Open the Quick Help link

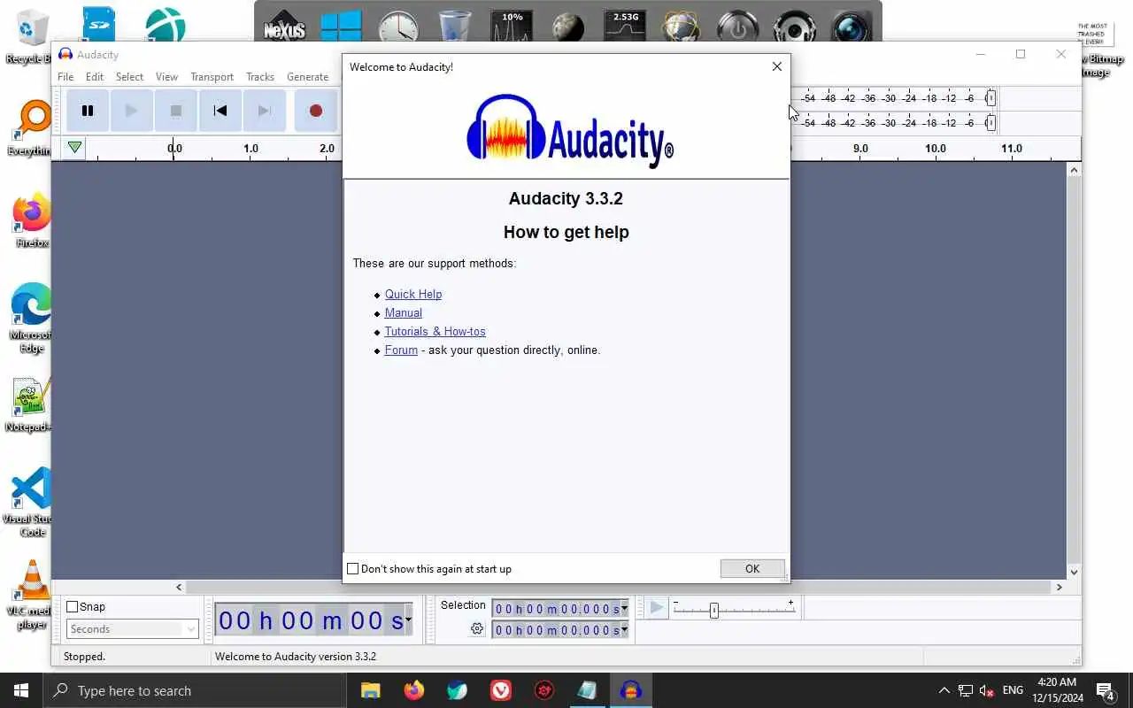(x=413, y=294)
